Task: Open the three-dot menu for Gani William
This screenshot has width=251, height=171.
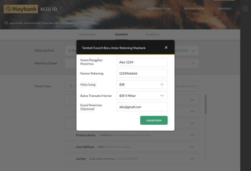Action: click(x=192, y=147)
